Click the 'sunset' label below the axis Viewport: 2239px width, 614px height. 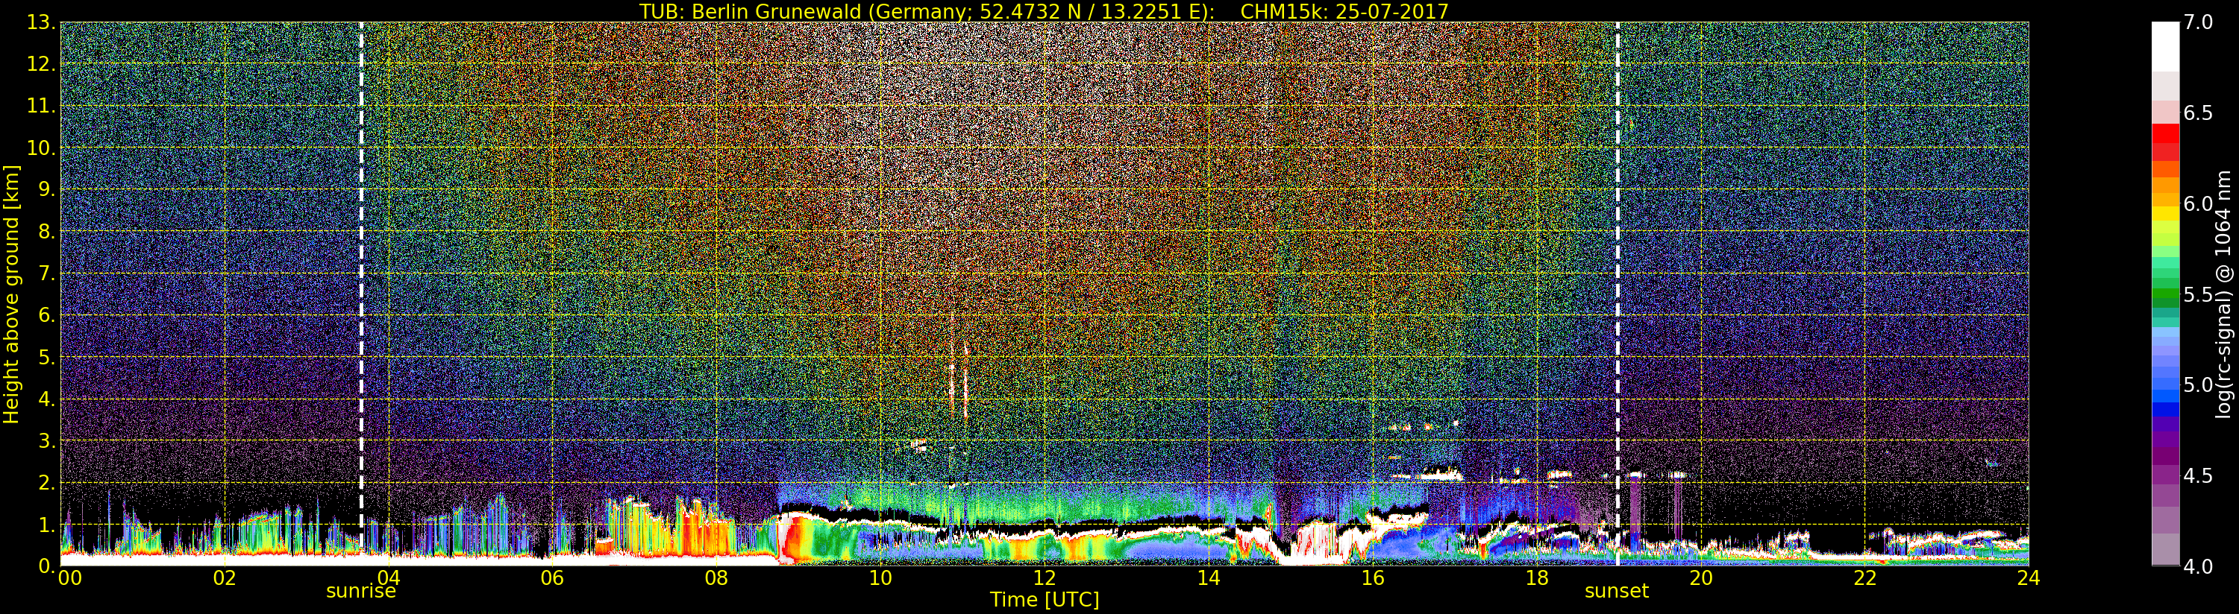click(1616, 592)
